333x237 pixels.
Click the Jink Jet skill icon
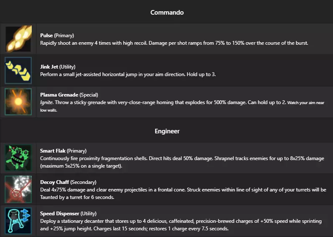coord(18,70)
